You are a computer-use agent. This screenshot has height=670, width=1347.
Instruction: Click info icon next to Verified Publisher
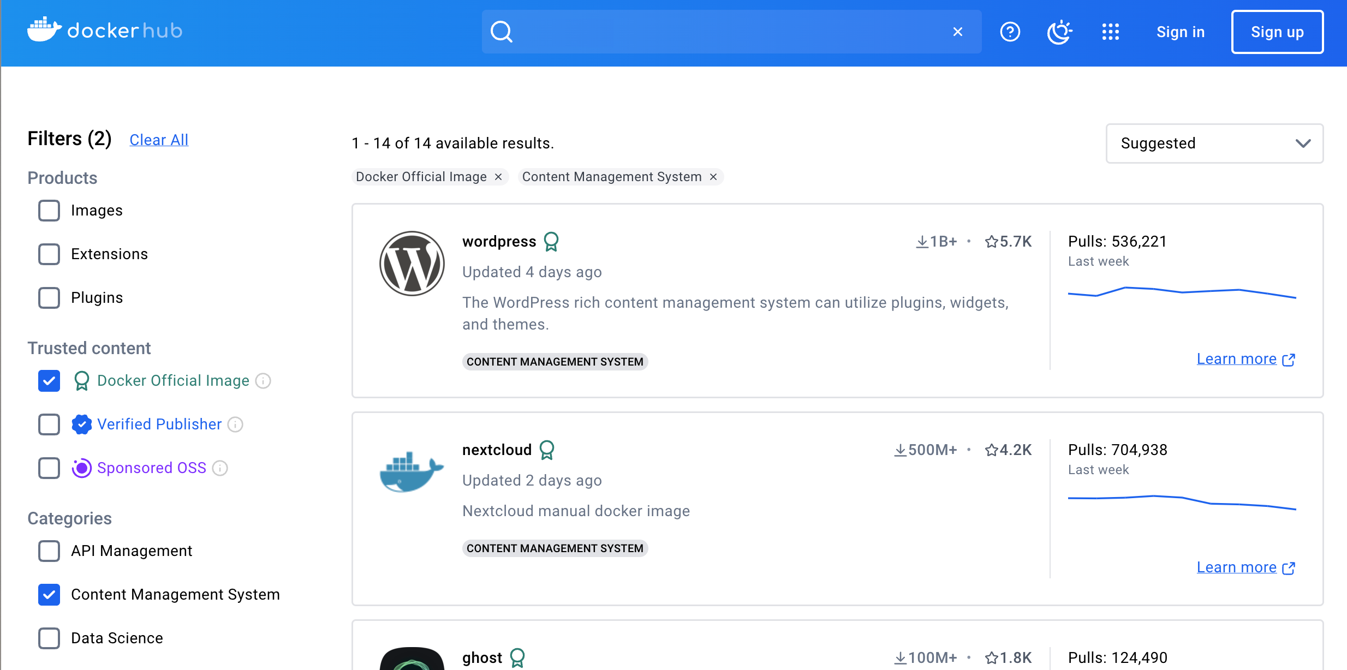point(235,424)
